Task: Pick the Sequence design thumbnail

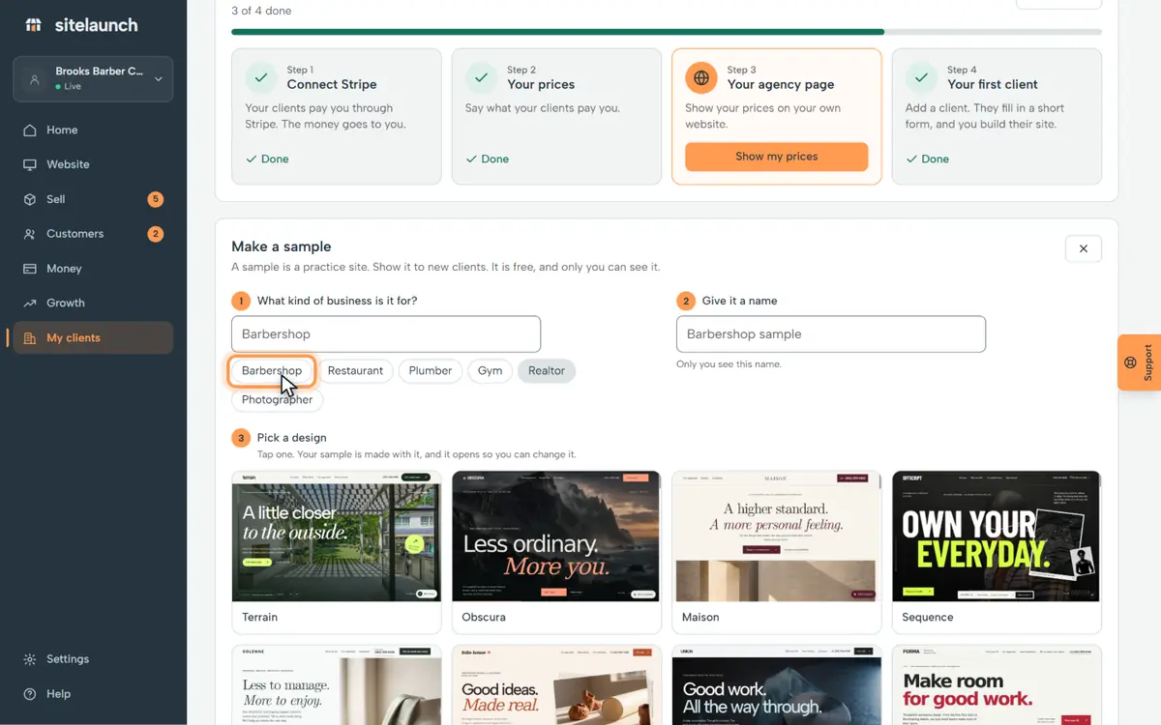Action: tap(997, 536)
